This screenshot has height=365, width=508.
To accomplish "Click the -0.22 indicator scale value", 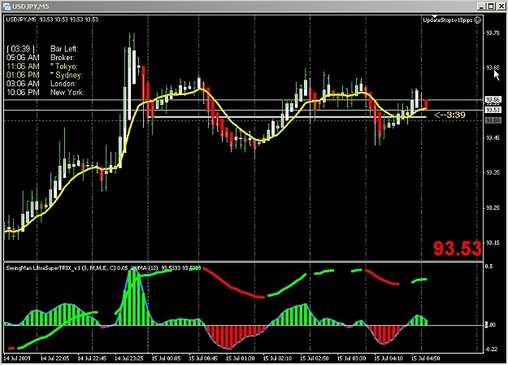I will tap(491, 349).
